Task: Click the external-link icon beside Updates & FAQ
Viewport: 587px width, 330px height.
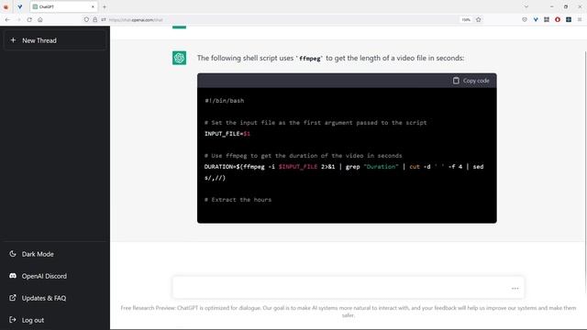Action: tap(13, 298)
